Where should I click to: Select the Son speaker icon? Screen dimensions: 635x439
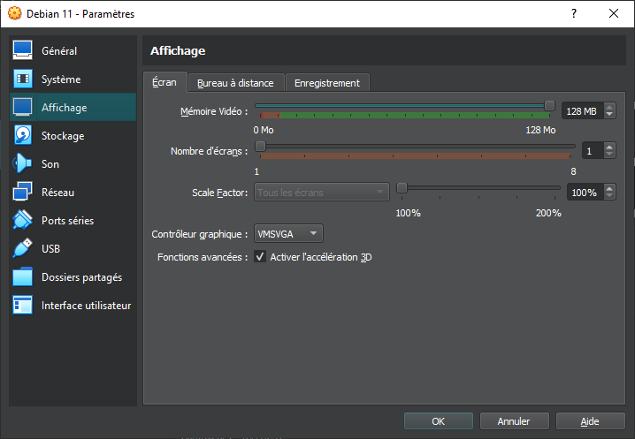(23, 164)
